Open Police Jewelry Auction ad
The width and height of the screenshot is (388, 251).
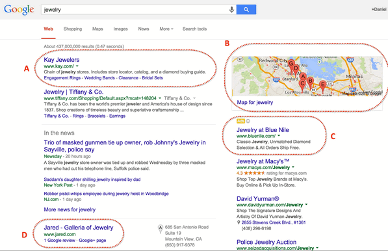[266, 242]
